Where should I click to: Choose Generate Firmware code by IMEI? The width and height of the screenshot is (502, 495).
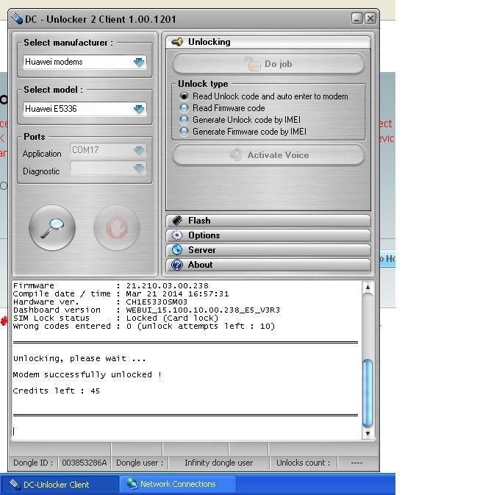click(184, 132)
